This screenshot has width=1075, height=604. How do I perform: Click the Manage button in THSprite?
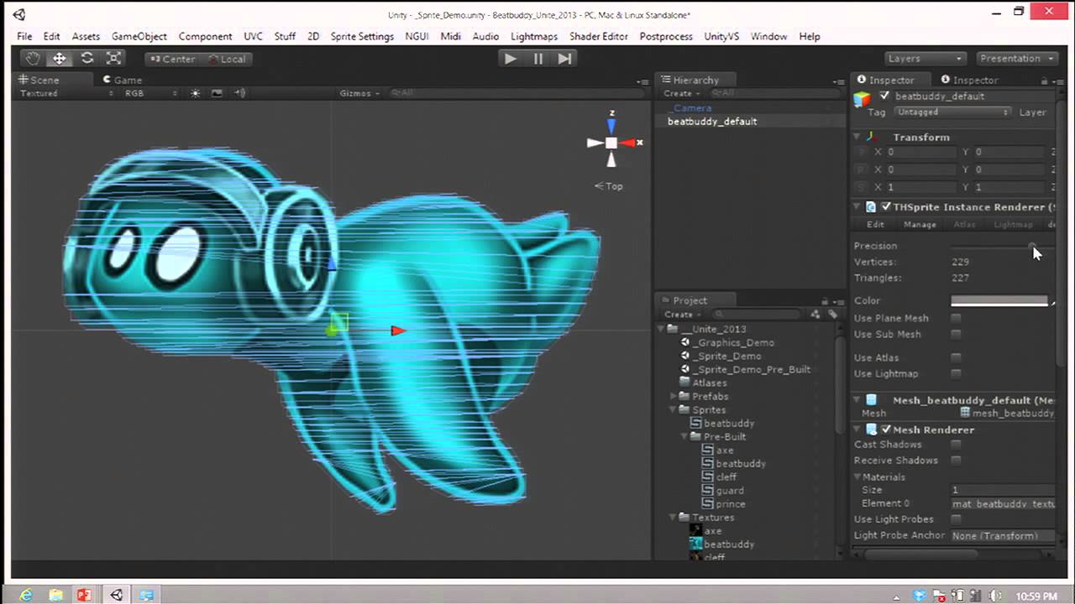click(x=920, y=224)
